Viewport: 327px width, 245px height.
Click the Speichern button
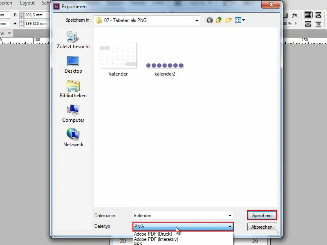coord(262,215)
